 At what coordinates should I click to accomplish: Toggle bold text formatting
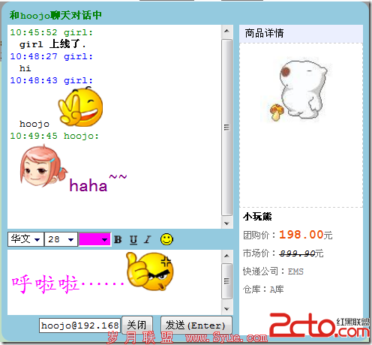(118, 239)
